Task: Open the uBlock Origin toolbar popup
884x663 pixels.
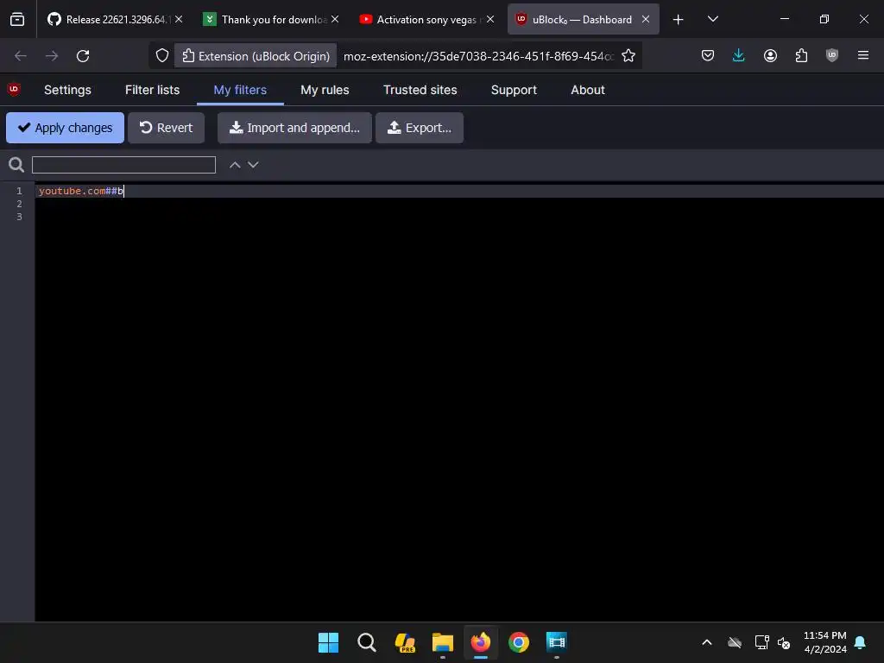Action: point(832,56)
